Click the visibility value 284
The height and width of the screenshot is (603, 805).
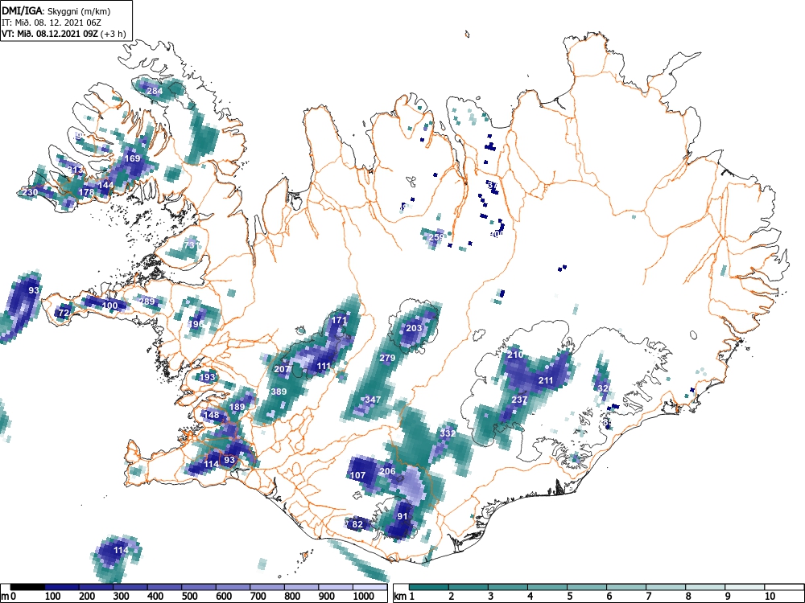155,92
